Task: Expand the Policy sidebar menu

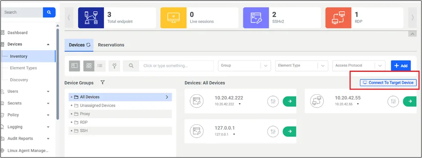Action: (48, 115)
